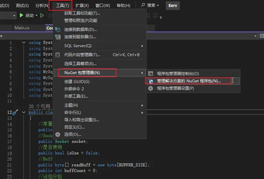Click the 20 个引用 CodeLens link
The image size is (264, 179).
coord(39,106)
